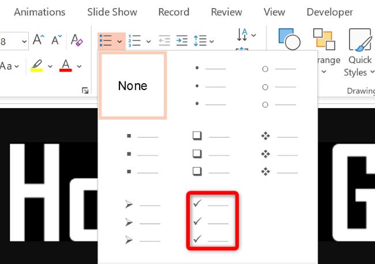Open the Record tab
The width and height of the screenshot is (375, 264).
tap(174, 12)
